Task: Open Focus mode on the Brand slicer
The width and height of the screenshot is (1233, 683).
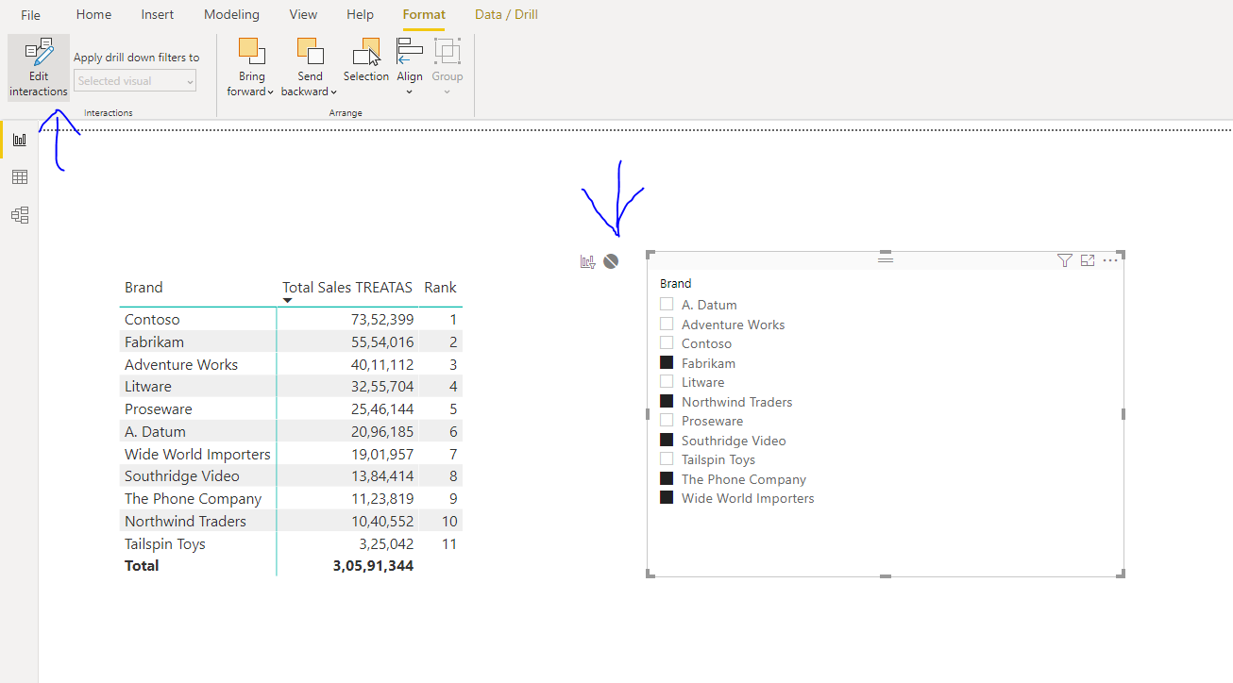Action: (x=1088, y=260)
